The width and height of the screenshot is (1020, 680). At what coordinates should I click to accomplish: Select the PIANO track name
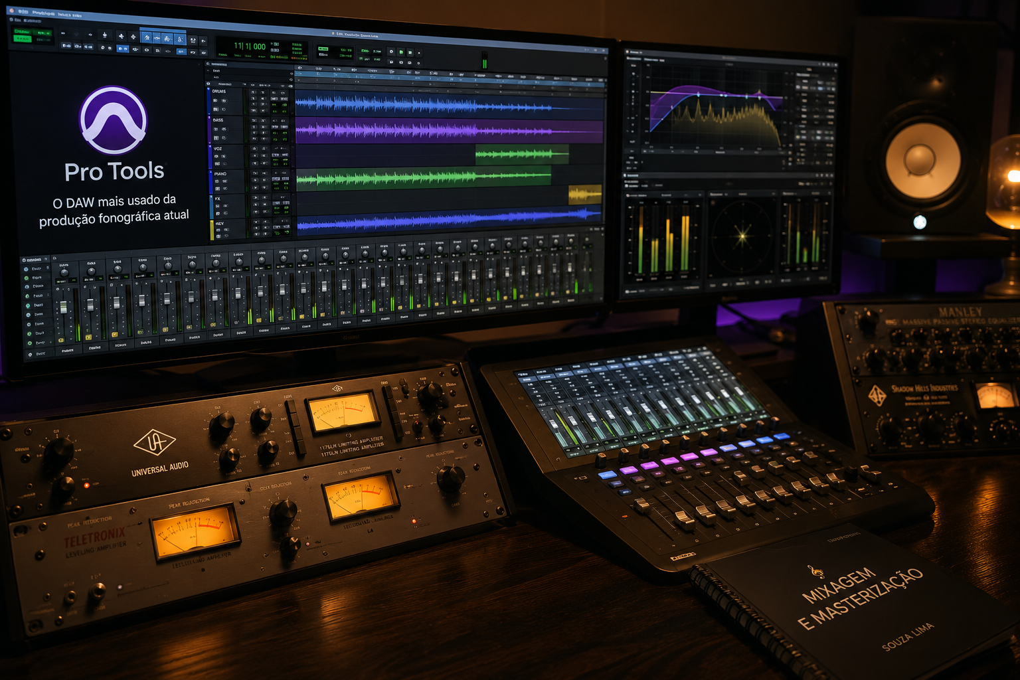pos(220,174)
